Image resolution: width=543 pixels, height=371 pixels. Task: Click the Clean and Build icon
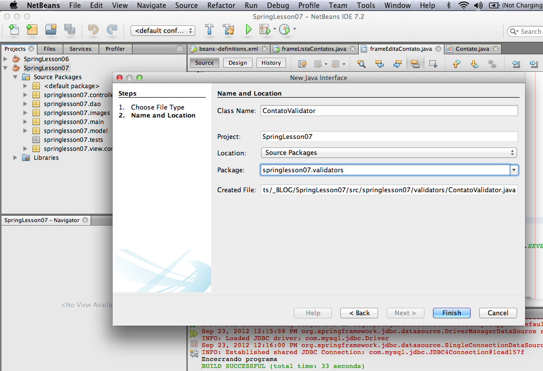pos(229,30)
